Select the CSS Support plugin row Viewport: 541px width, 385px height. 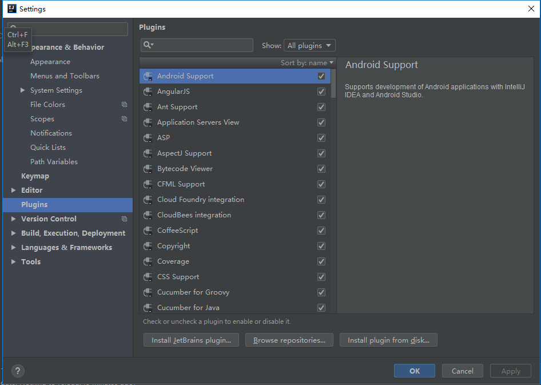click(235, 277)
